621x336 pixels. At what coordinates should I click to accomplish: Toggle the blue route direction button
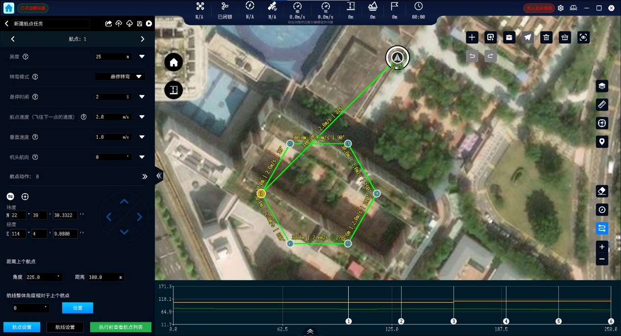point(602,228)
